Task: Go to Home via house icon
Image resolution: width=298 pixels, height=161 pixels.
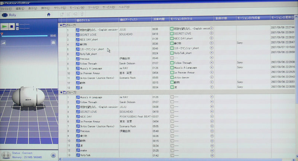Action: pos(49,15)
